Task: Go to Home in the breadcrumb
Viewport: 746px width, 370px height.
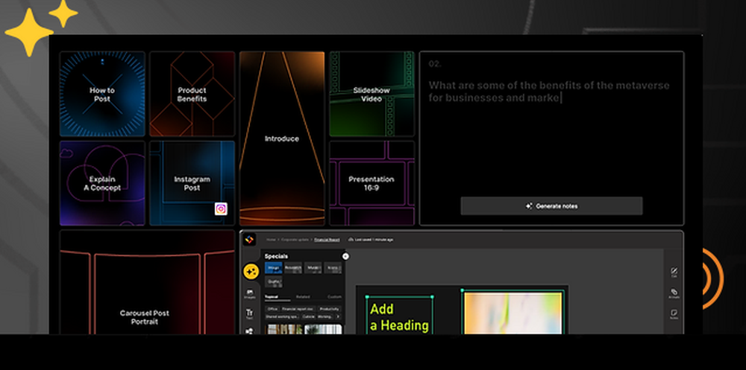Action: [272, 240]
